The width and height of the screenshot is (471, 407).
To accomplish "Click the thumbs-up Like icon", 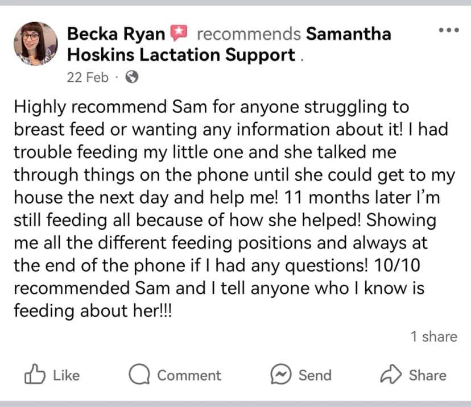I will pyautogui.click(x=35, y=374).
